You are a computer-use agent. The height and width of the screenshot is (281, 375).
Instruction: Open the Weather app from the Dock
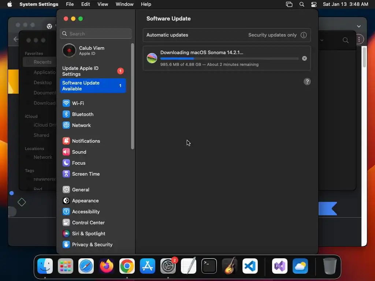click(300, 266)
